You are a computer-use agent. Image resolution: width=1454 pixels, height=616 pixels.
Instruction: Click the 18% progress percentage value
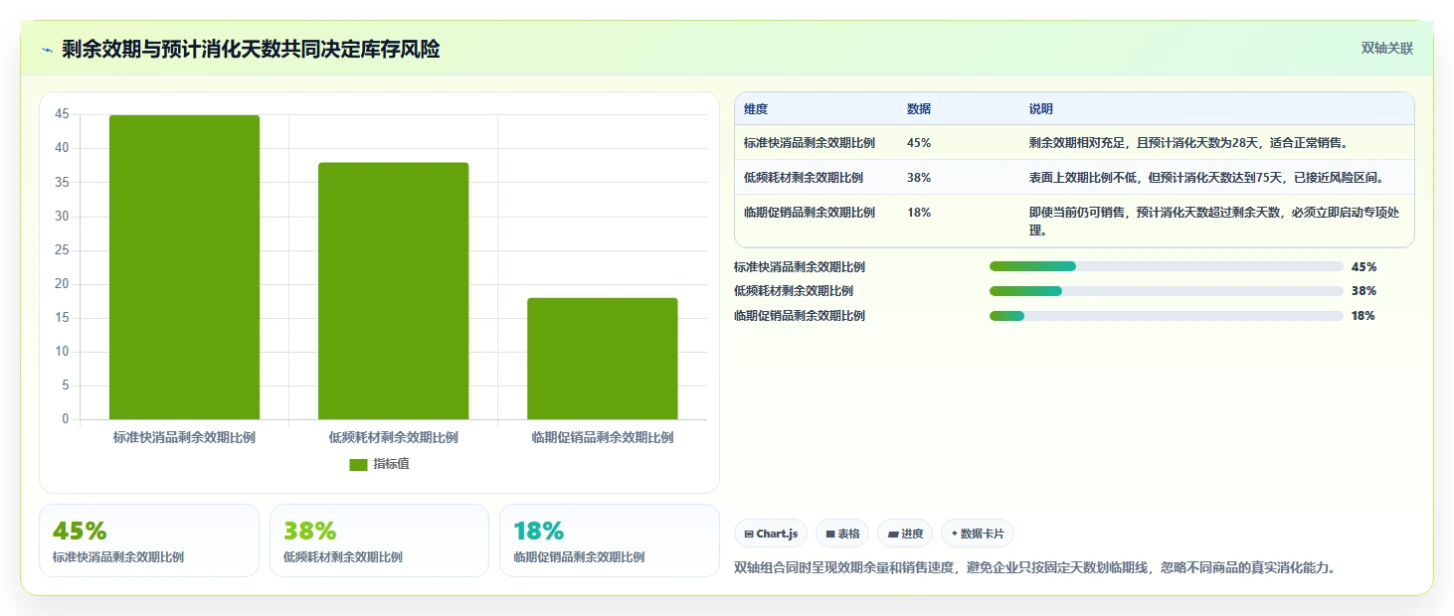(x=1363, y=316)
